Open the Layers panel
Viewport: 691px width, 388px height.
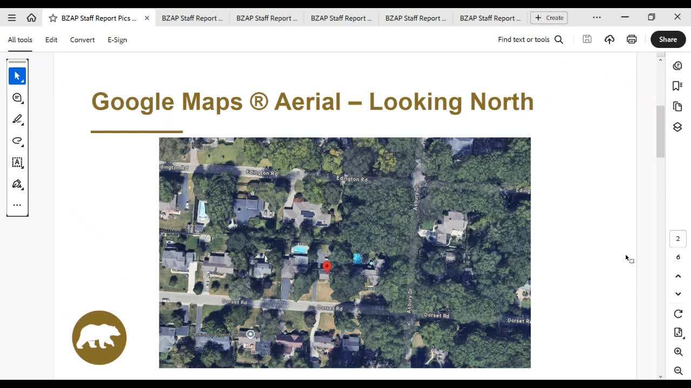pyautogui.click(x=678, y=127)
